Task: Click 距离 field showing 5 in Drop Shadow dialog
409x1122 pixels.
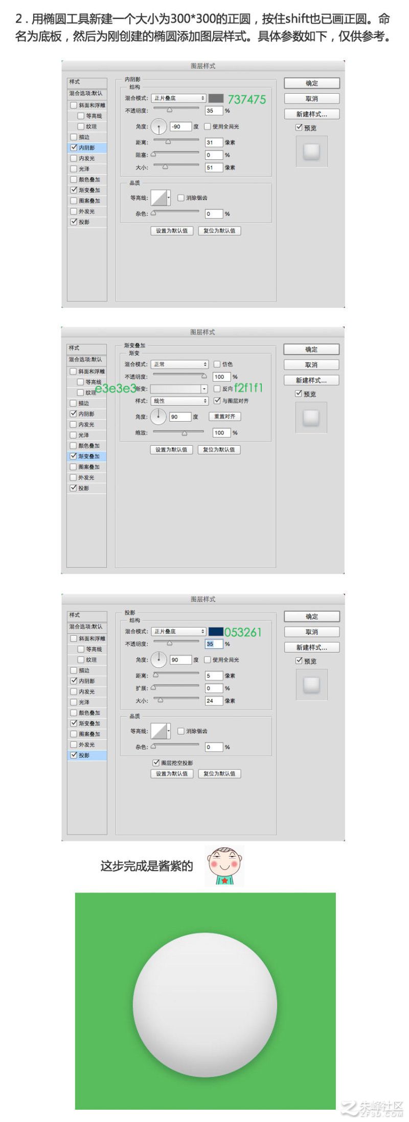Action: pyautogui.click(x=214, y=676)
